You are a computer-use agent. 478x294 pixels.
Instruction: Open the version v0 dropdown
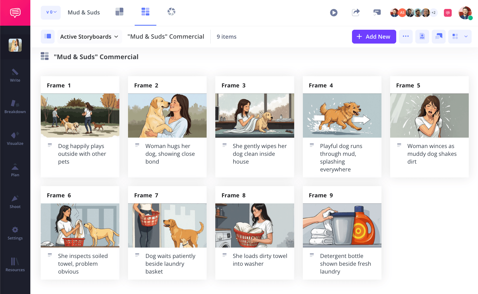coord(51,12)
